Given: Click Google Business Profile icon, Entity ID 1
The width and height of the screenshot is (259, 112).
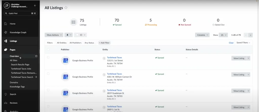Looking at the screenshot, I should point(66,60).
